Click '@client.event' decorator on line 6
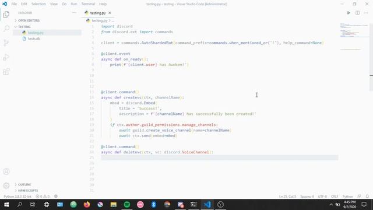Image resolution: width=373 pixels, height=210 pixels. [115, 54]
